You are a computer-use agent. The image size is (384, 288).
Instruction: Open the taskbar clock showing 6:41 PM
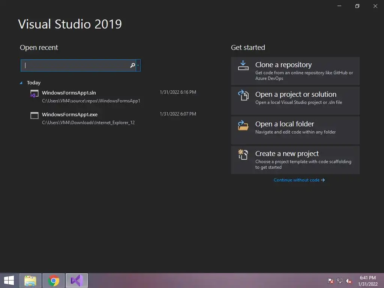[367, 281]
